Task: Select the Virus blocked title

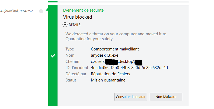Action: pos(78,17)
